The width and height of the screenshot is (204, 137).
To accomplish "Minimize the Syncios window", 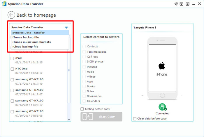I will (x=194, y=4).
